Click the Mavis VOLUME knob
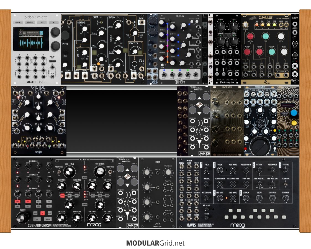Viewport: 311px width, 249px height. click(x=286, y=170)
